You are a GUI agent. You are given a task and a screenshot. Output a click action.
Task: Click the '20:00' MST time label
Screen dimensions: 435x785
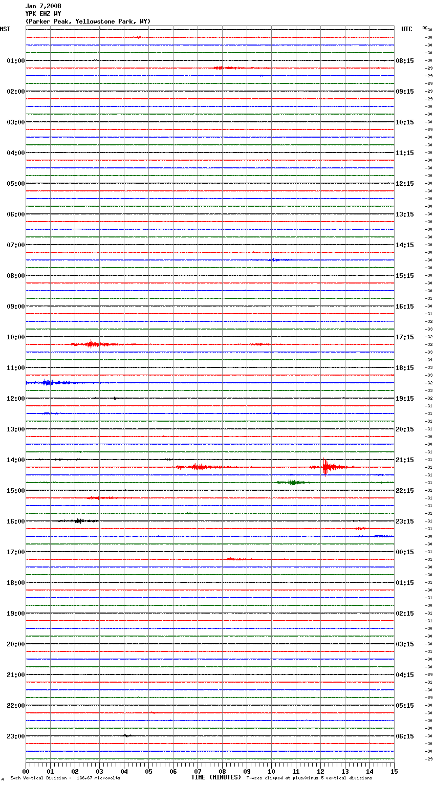16,644
